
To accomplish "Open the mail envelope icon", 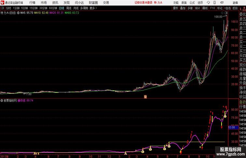I will (222, 3).
